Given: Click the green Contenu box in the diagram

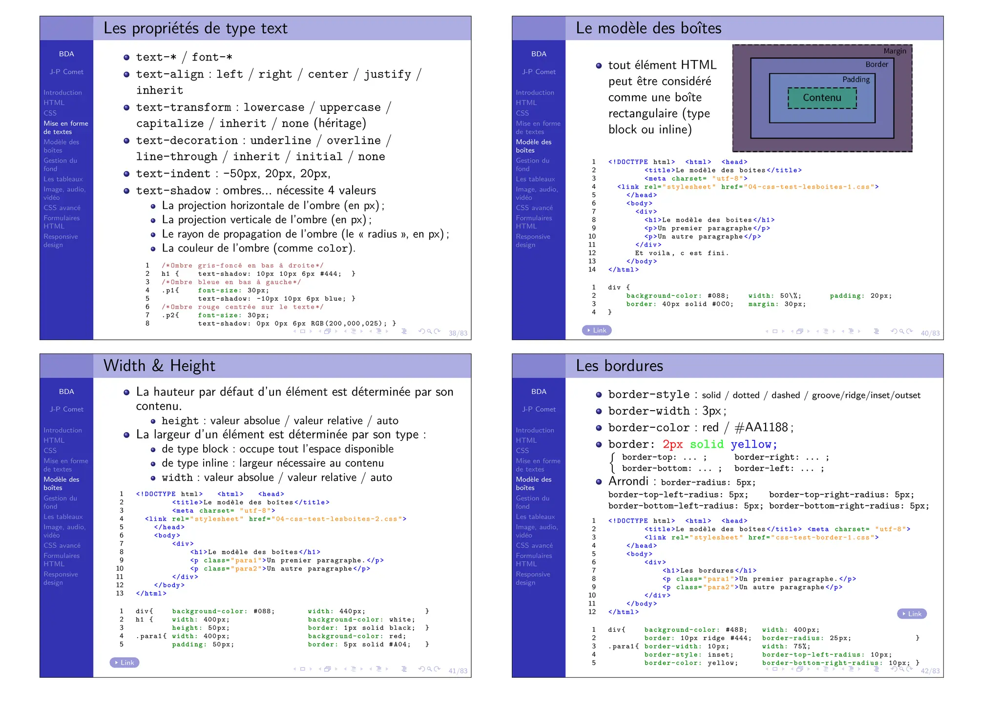Looking at the screenshot, I should (822, 98).
